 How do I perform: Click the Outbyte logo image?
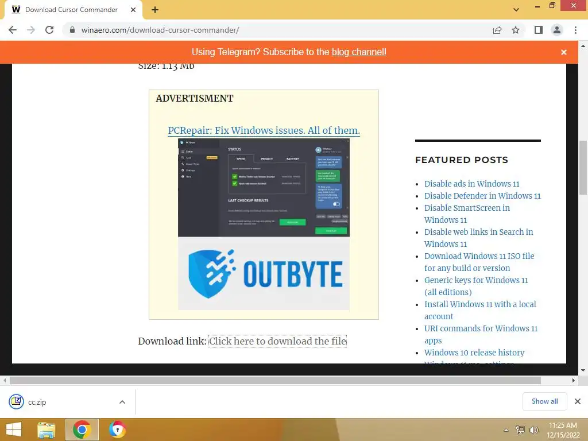[264, 273]
